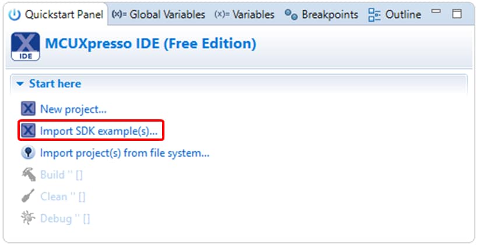Click the Clean broom icon

[x=28, y=197]
